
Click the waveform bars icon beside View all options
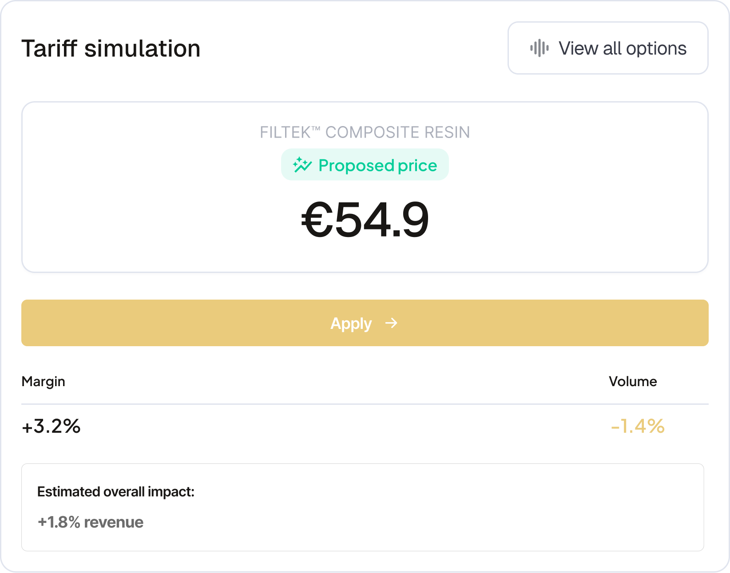pyautogui.click(x=539, y=48)
